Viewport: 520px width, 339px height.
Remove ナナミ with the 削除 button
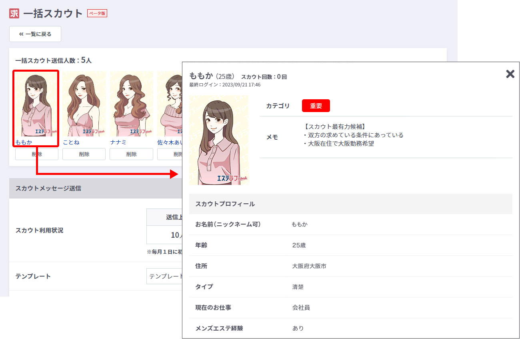click(131, 154)
